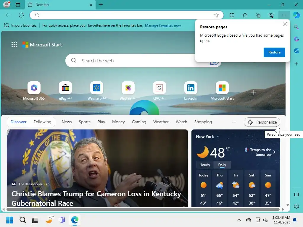Open the News category
The height and width of the screenshot is (227, 303).
67,122
